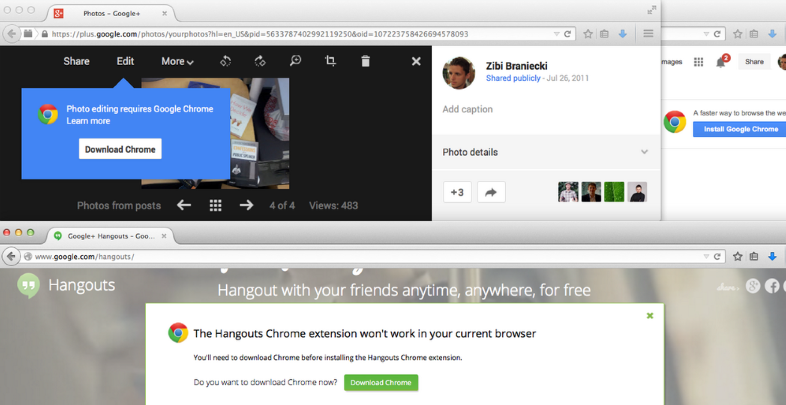Open the photo grid view icon
Viewport: 786px width, 405px height.
(x=216, y=206)
